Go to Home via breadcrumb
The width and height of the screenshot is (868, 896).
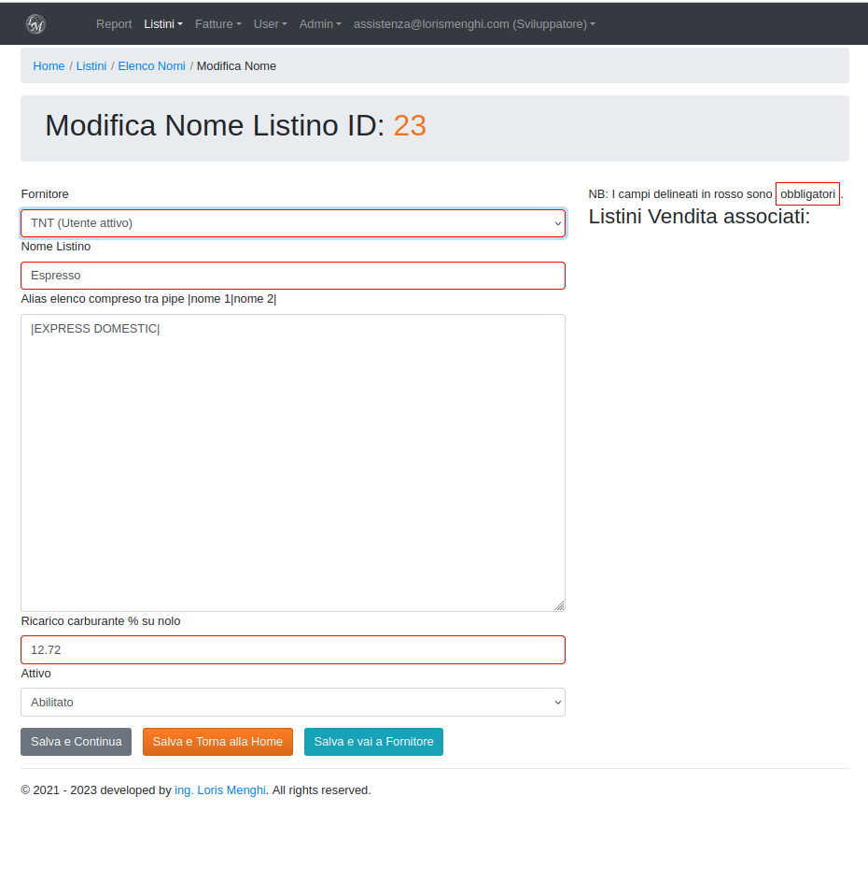pyautogui.click(x=49, y=66)
